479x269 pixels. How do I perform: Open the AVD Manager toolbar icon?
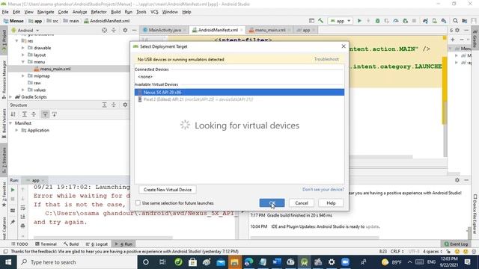point(434,21)
